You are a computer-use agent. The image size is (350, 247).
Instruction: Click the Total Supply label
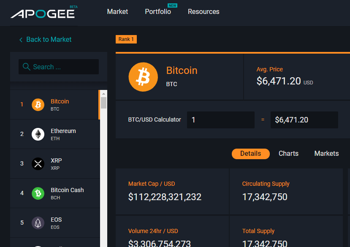(258, 231)
